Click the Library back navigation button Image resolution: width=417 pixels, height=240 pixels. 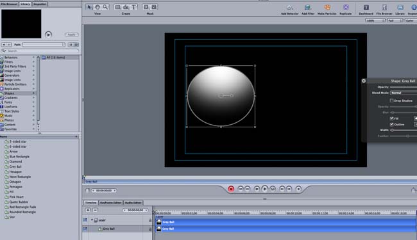pyautogui.click(x=4, y=45)
